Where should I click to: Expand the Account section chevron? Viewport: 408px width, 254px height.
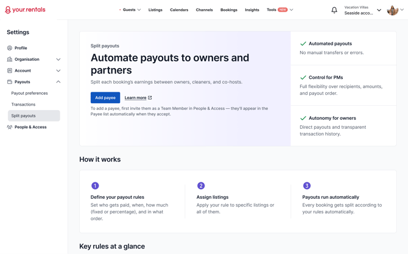point(58,70)
